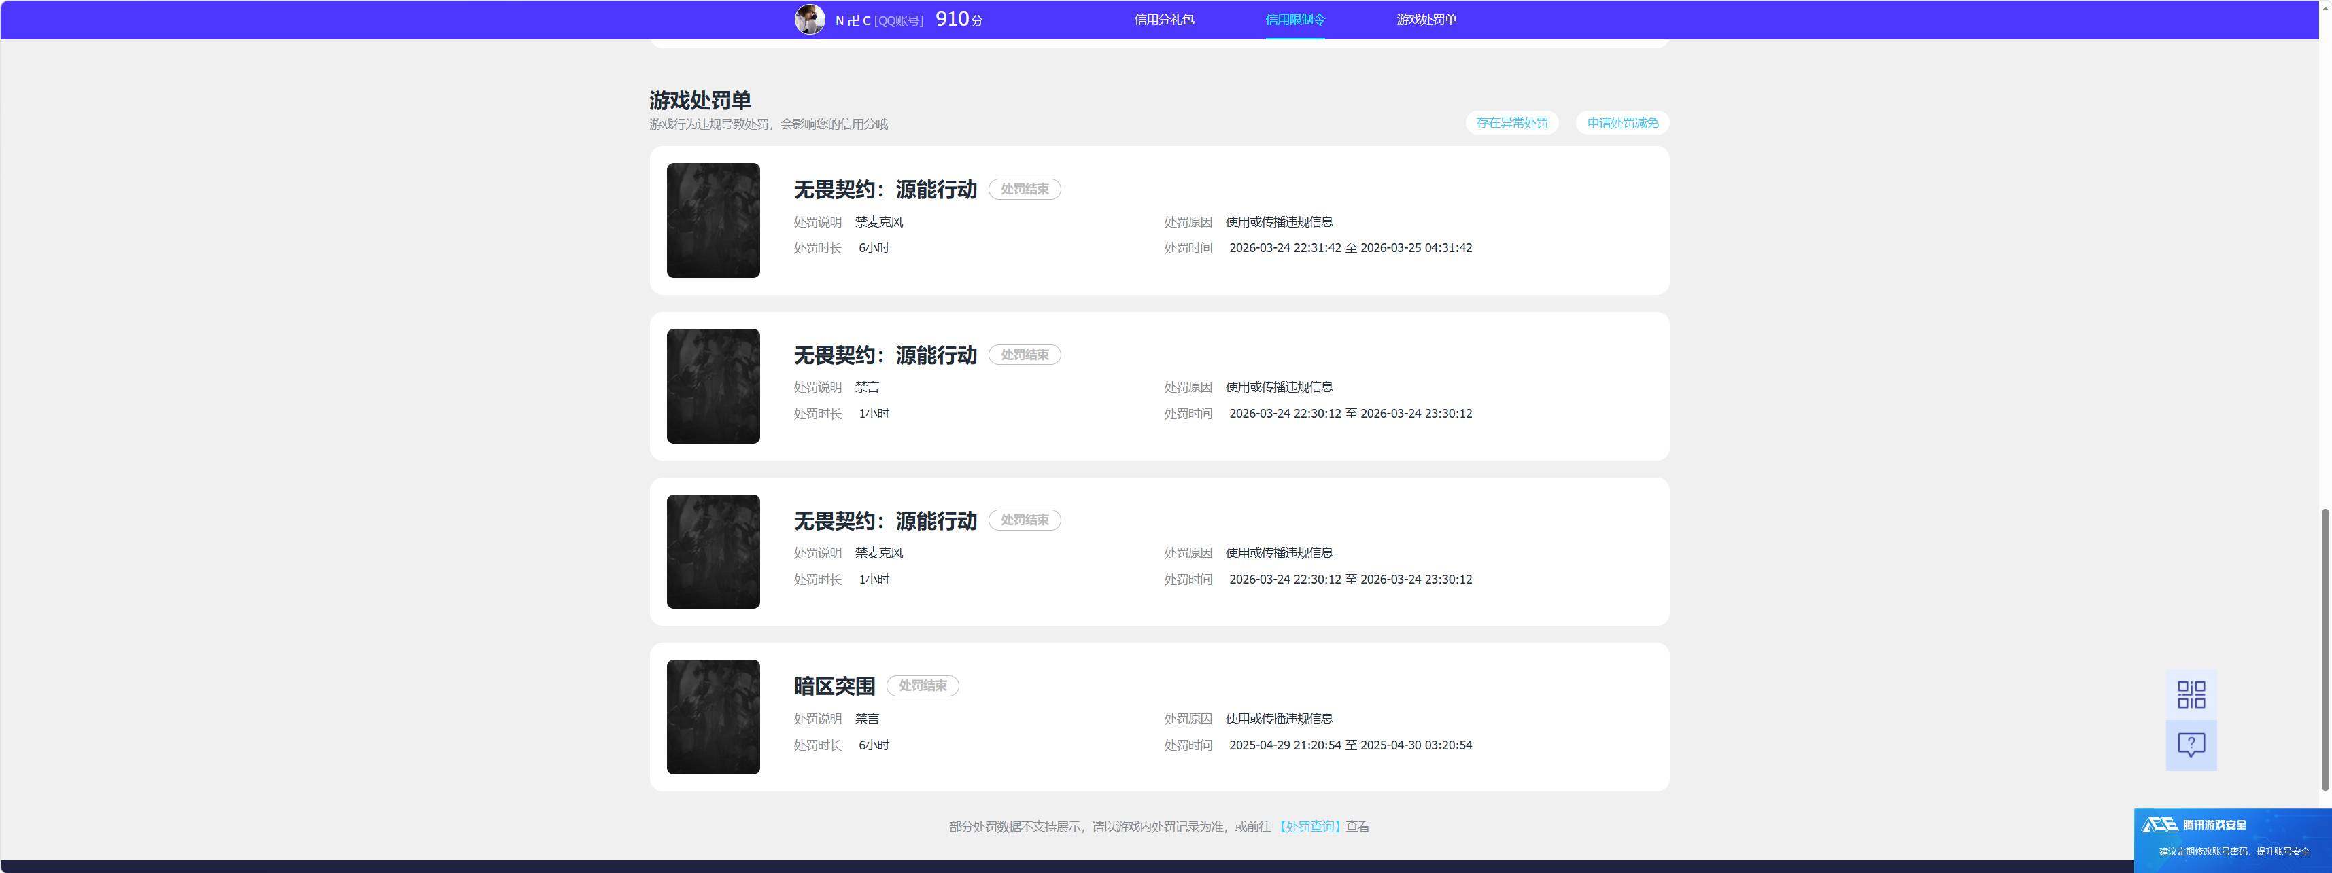Click the 6小时 duration in the 暗区突围 record

point(874,745)
